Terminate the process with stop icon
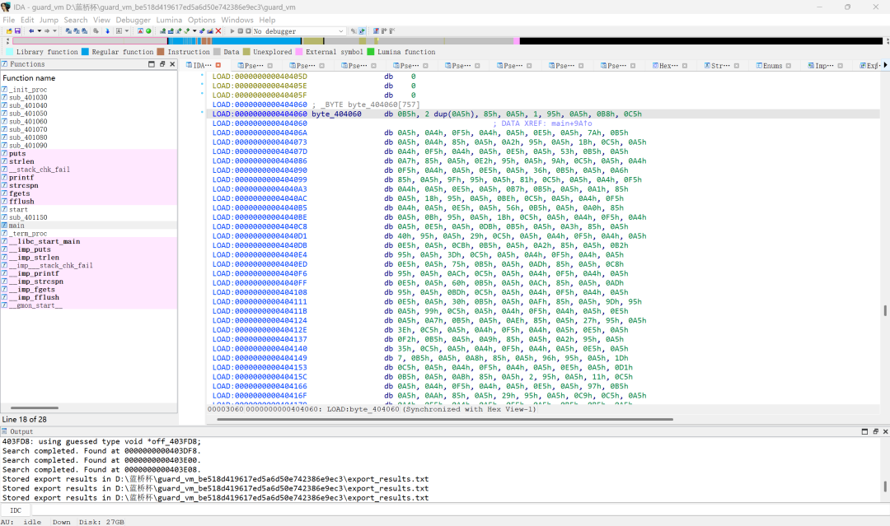890x526 pixels. pos(248,30)
